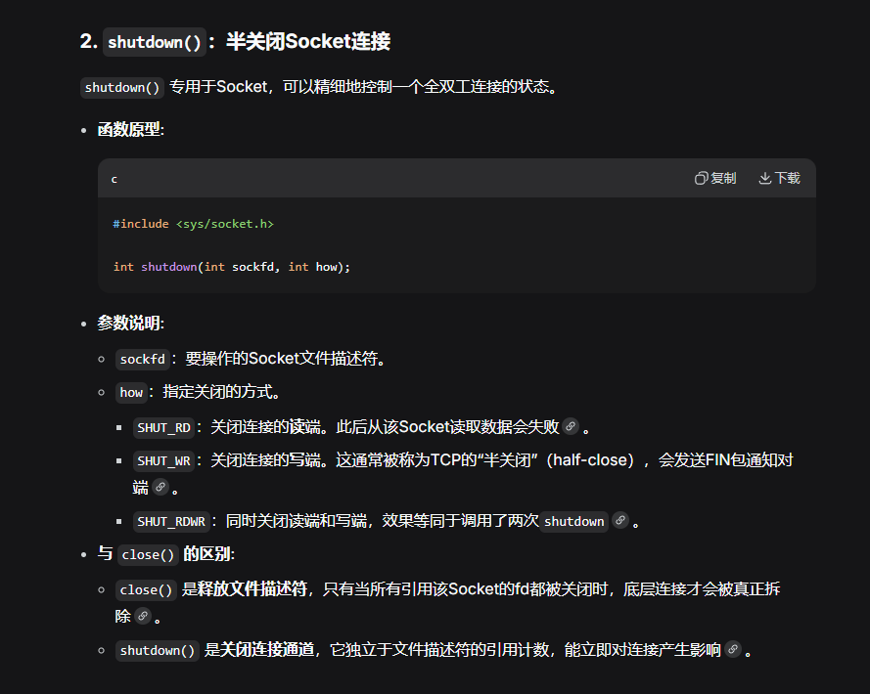Copy the C code block
Viewport: 870px width, 694px height.
point(715,178)
